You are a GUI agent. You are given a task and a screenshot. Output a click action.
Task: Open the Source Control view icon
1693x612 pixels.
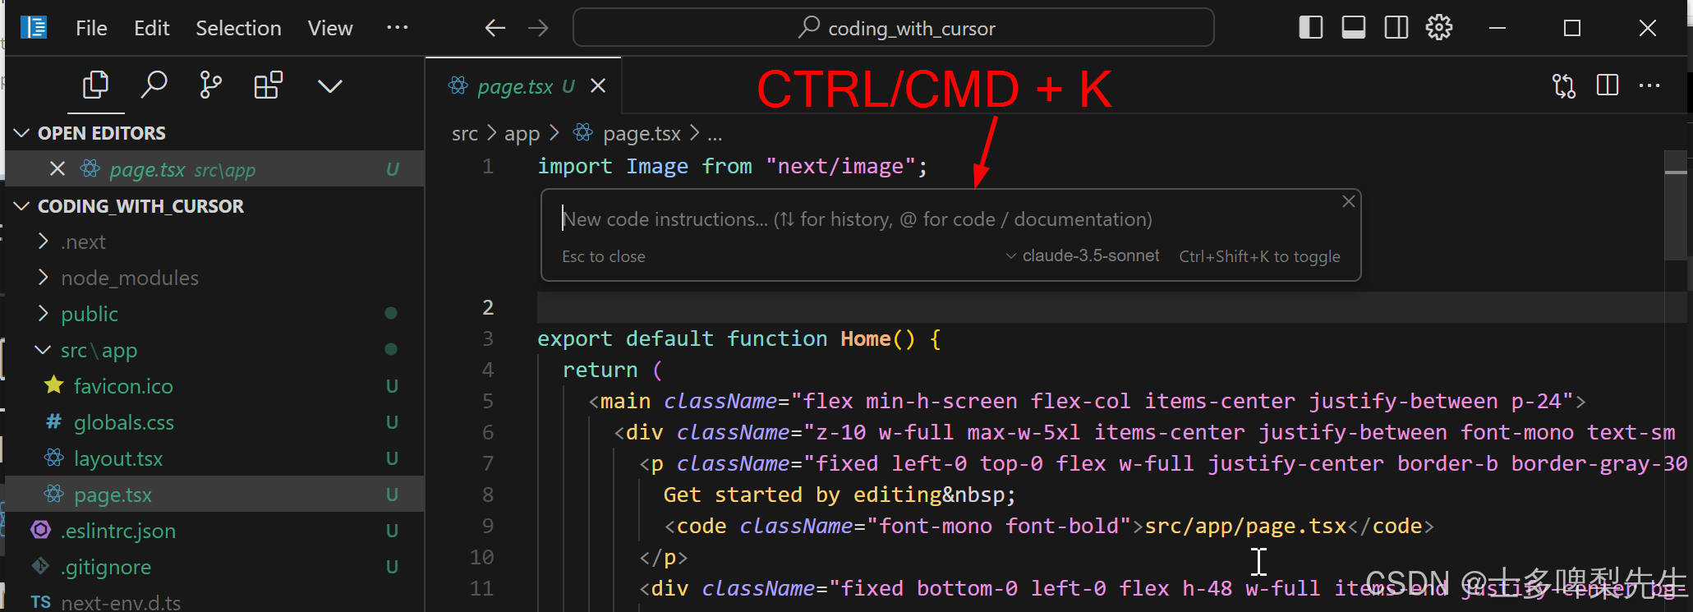211,85
